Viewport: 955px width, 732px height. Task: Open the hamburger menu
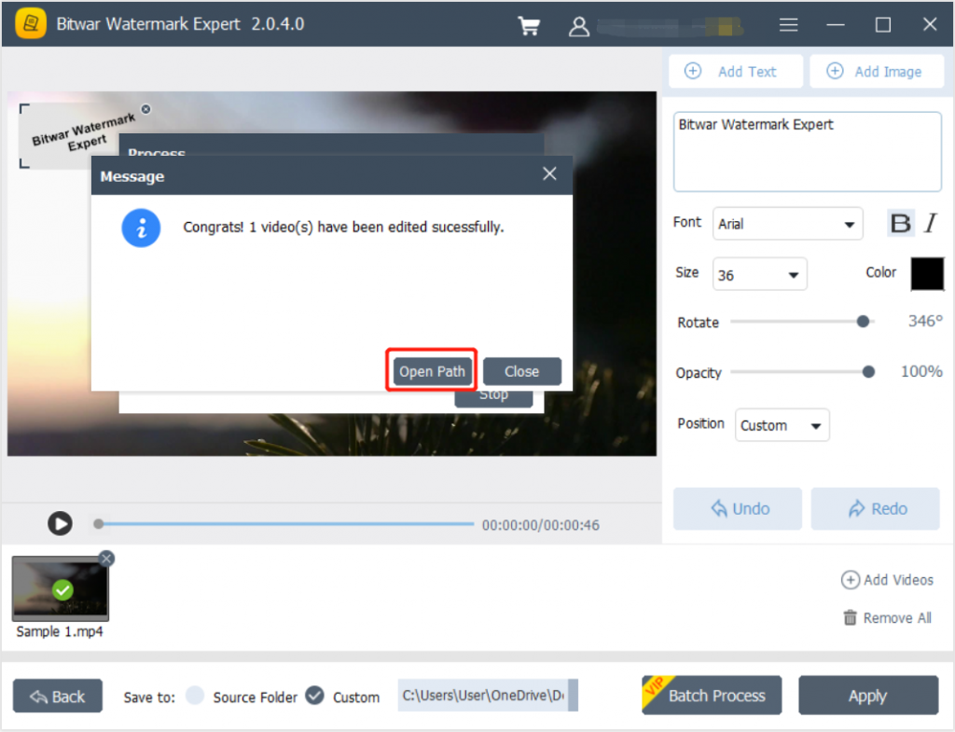(x=788, y=25)
